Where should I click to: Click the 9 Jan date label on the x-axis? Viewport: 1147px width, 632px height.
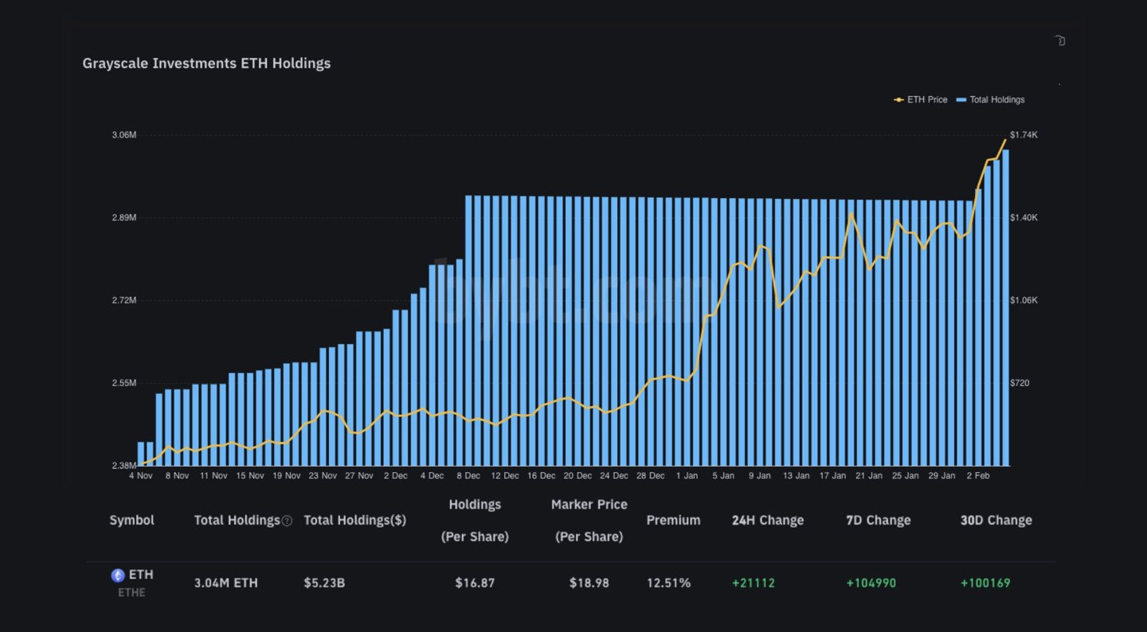point(759,475)
